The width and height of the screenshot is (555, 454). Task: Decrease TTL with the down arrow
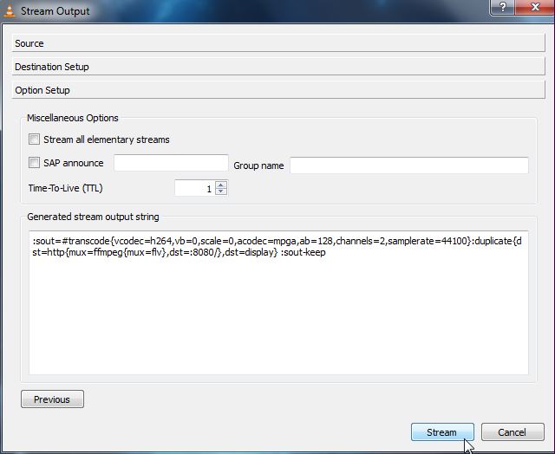[221, 191]
